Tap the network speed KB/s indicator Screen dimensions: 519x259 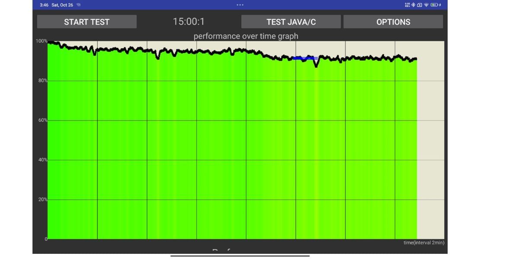pos(407,5)
